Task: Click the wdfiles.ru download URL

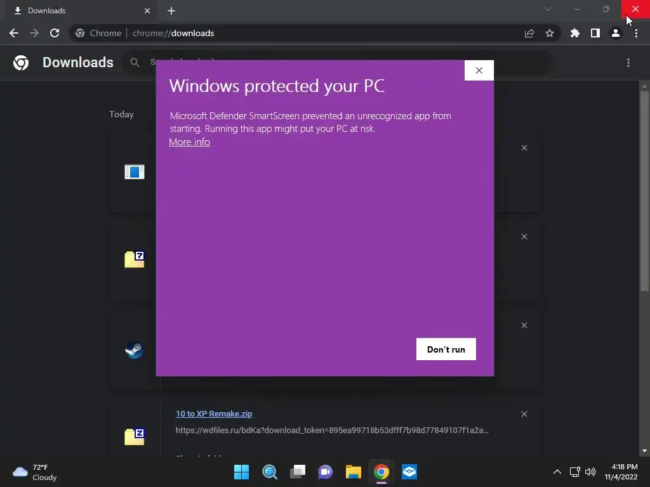Action: (332, 431)
